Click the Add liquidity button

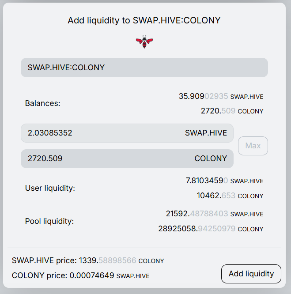click(x=251, y=274)
